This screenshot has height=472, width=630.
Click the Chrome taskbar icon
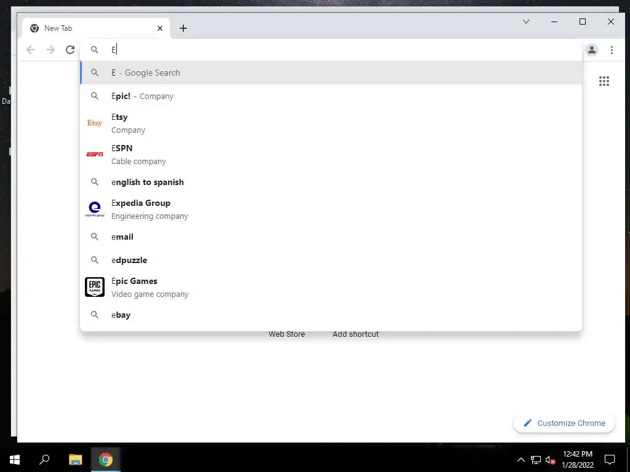105,459
